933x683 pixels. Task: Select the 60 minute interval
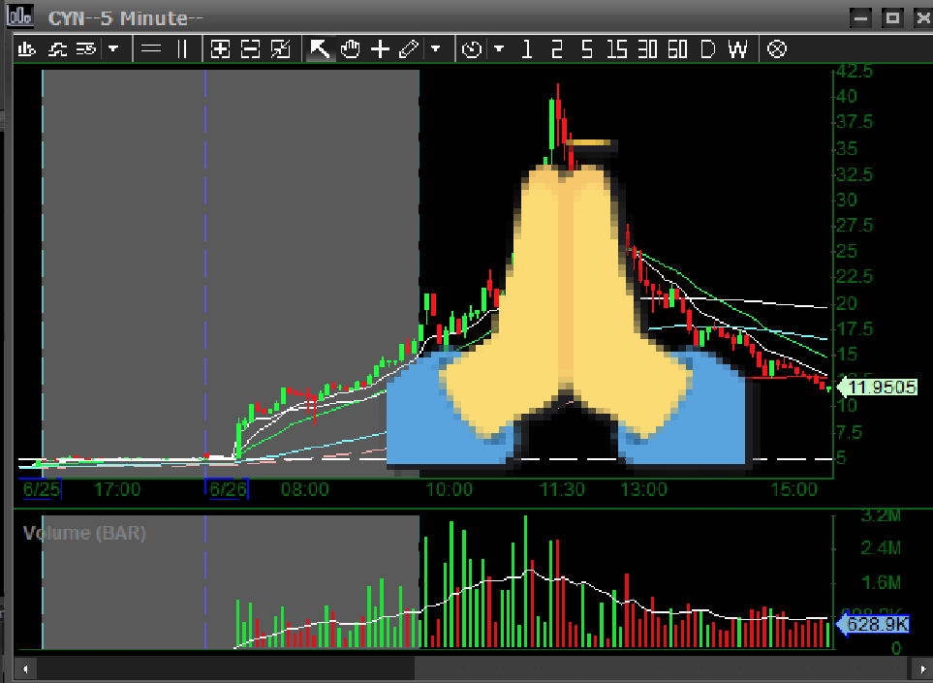pyautogui.click(x=677, y=48)
